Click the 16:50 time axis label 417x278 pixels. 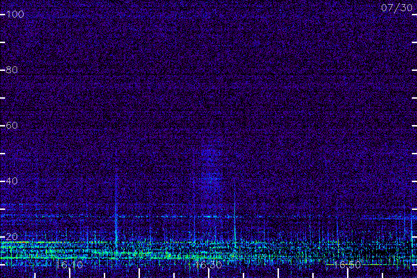[347, 265]
